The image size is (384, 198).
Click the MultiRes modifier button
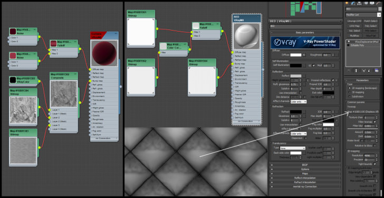click(x=354, y=35)
